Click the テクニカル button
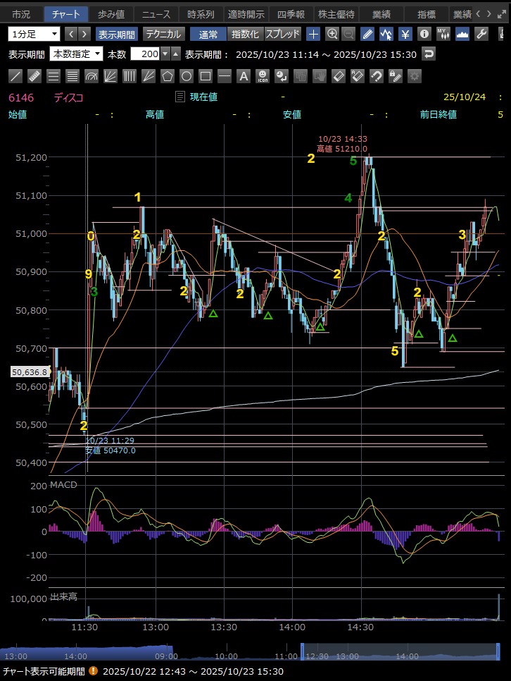This screenshot has width=511, height=681. pyautogui.click(x=164, y=34)
